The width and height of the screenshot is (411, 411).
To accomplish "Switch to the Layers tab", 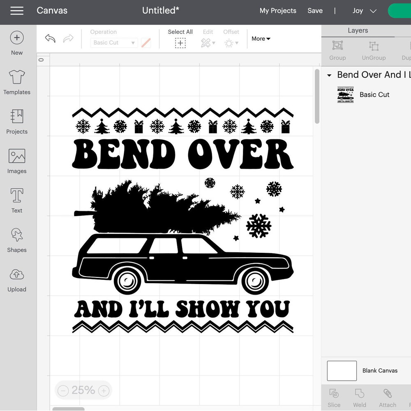I will 358,30.
